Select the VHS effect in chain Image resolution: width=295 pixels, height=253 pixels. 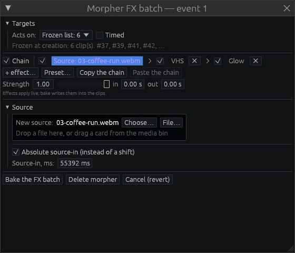(177, 61)
